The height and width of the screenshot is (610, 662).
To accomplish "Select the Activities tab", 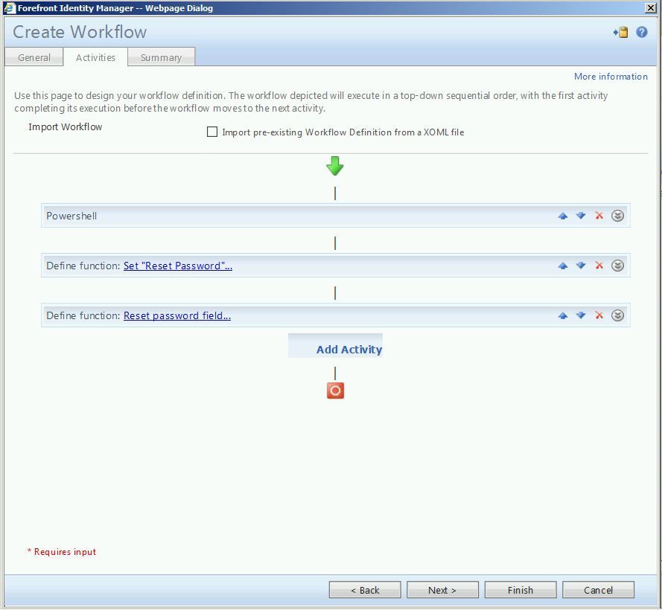I will click(x=95, y=57).
